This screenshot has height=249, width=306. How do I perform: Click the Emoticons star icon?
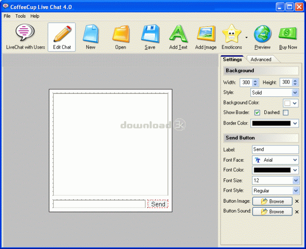point(232,37)
